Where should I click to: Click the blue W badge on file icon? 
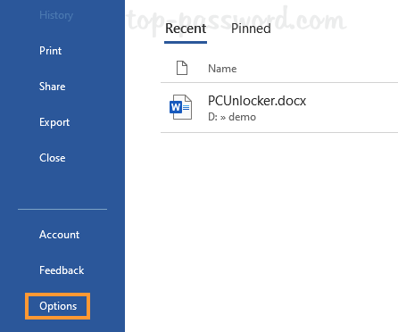[x=176, y=107]
